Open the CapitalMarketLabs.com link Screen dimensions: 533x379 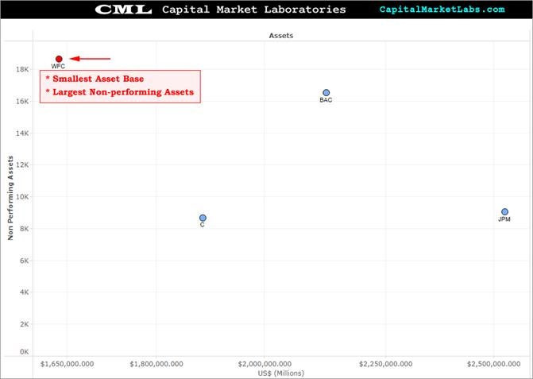click(442, 10)
